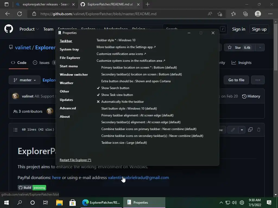278x208 pixels.
Task: Click edit file pencil icon
Action: point(233,130)
